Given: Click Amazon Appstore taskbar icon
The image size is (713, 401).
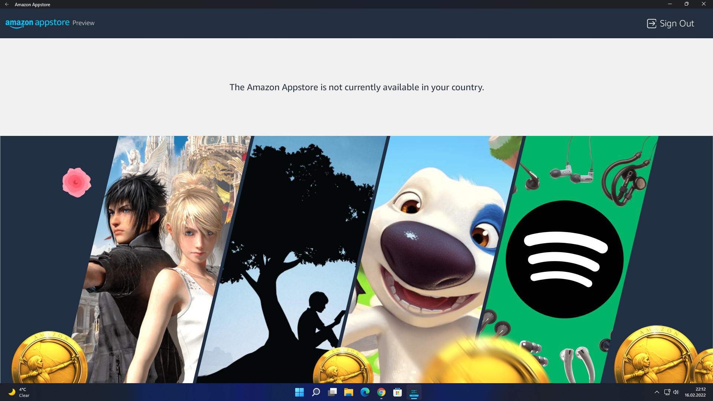Looking at the screenshot, I should pyautogui.click(x=414, y=392).
